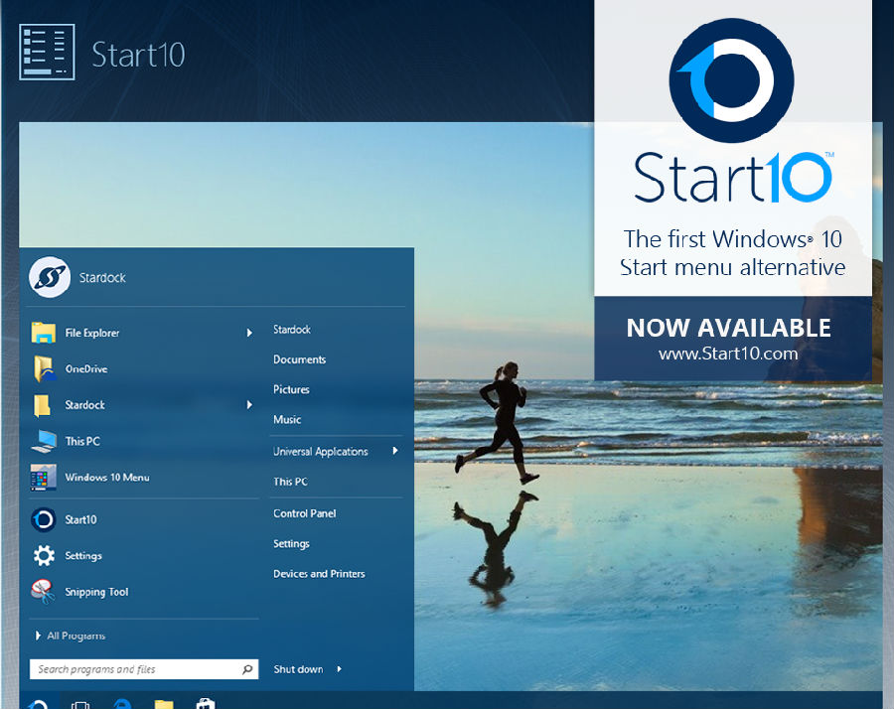Viewport: 894px width, 709px height.
Task: Select This PC in right column
Action: [x=290, y=482]
